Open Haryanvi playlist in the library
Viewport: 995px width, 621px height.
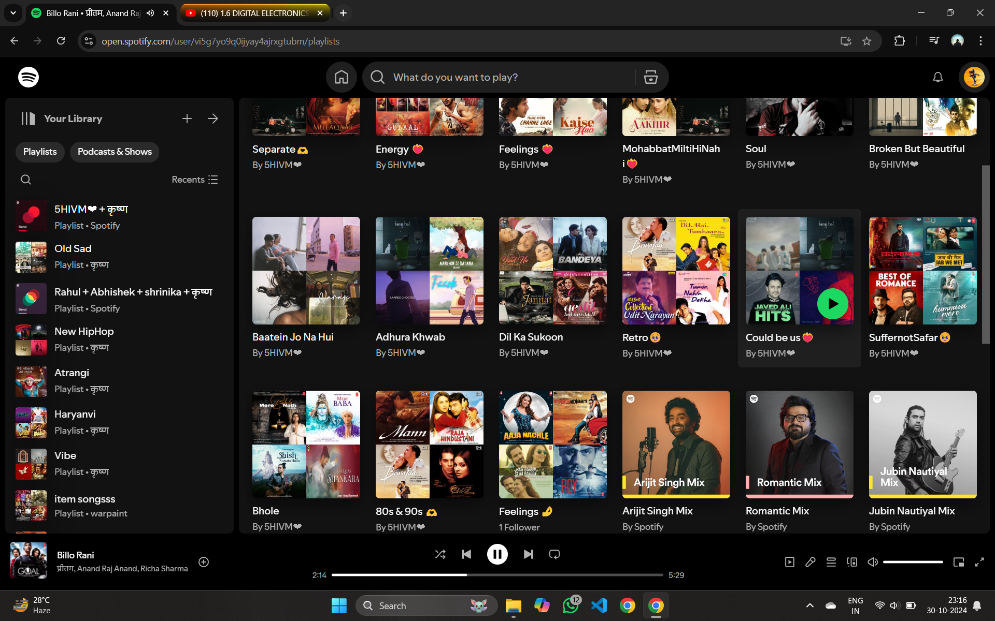(119, 422)
